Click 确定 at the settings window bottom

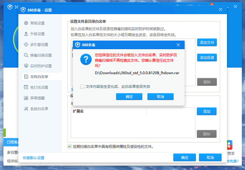coord(185,157)
